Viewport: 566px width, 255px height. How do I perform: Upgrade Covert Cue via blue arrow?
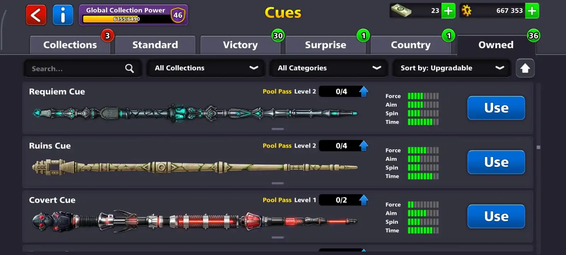point(364,200)
